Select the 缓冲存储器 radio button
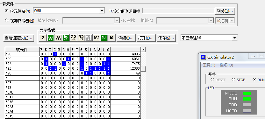 click(x=7, y=20)
